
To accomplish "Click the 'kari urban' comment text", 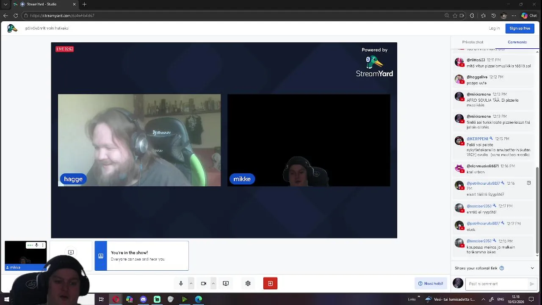I will tap(475, 172).
